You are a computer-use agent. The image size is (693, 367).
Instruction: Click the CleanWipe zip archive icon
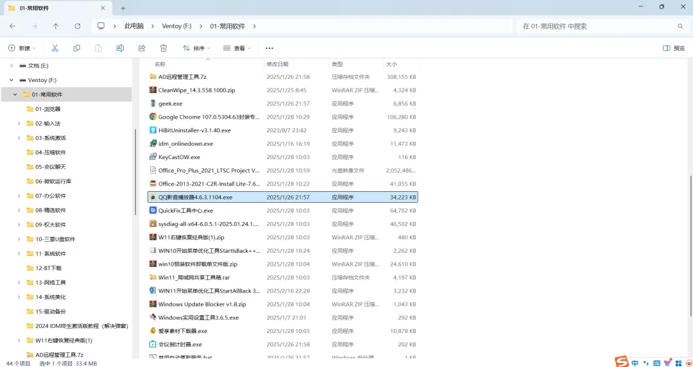pos(153,90)
